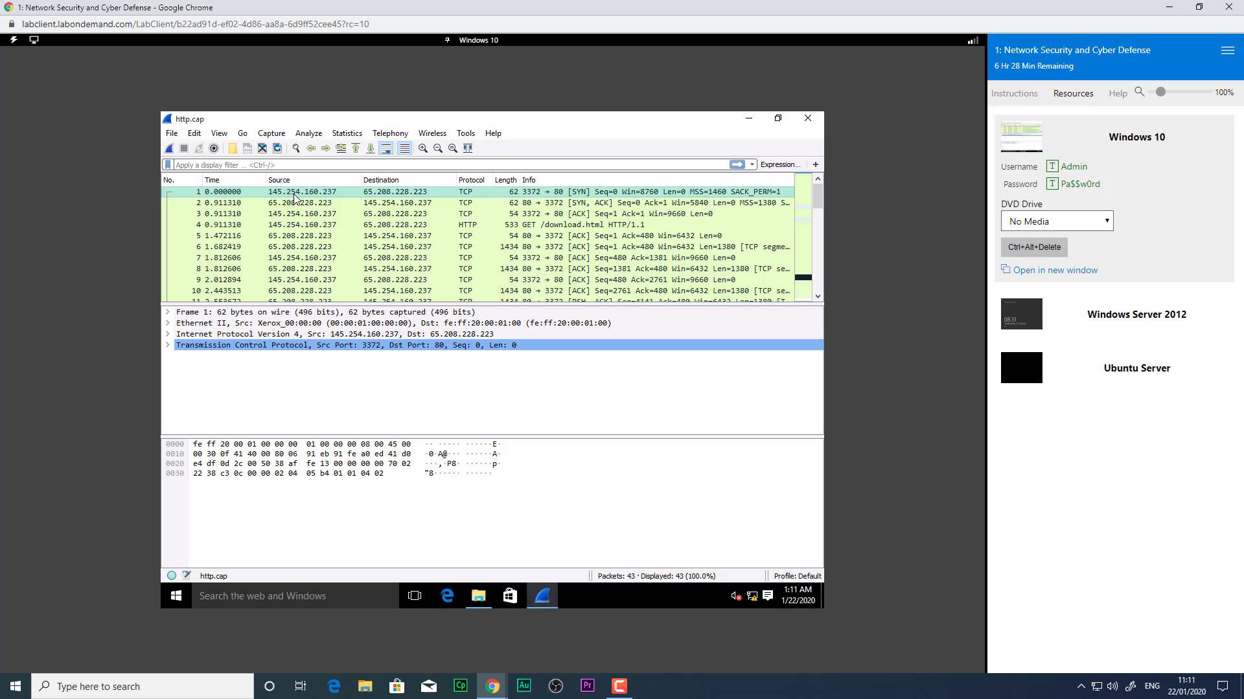Image resolution: width=1244 pixels, height=699 pixels.
Task: Expand the Ethernet II details row
Action: [x=168, y=323]
